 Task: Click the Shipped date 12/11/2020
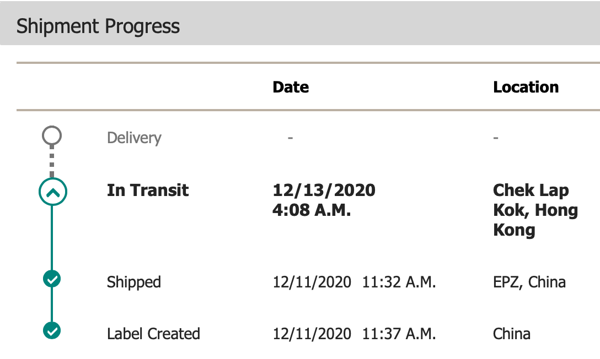[312, 282]
